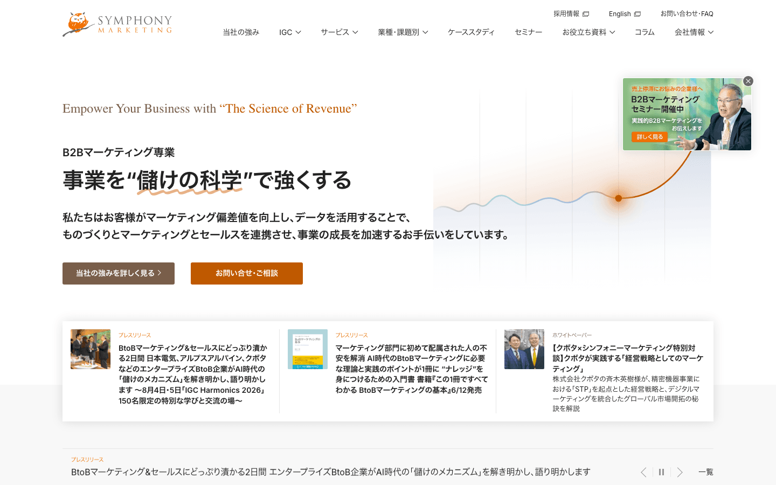
Task: Open ケーススタディ menu item
Action: [x=471, y=32]
